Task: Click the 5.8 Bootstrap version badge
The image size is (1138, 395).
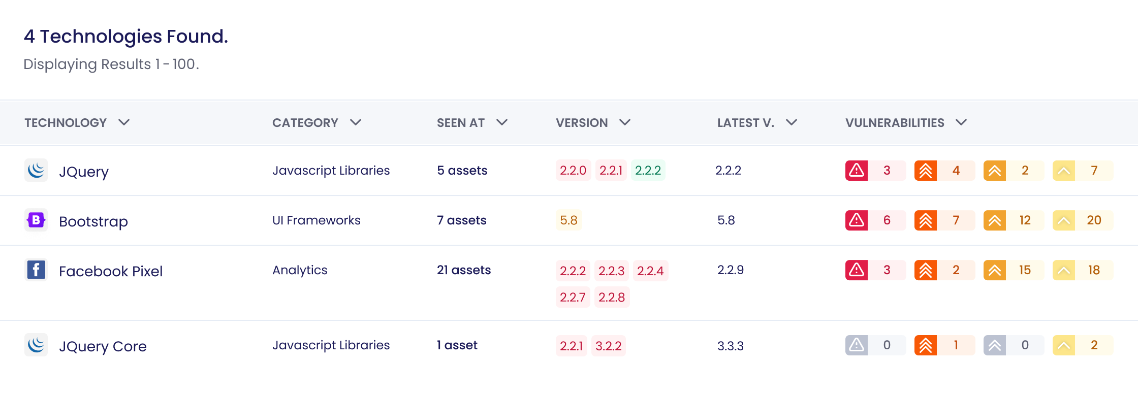Action: click(568, 220)
